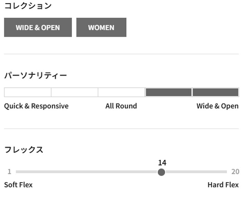This screenshot has width=246, height=200.
Task: Click the フレックス section heading
Action: (24, 150)
